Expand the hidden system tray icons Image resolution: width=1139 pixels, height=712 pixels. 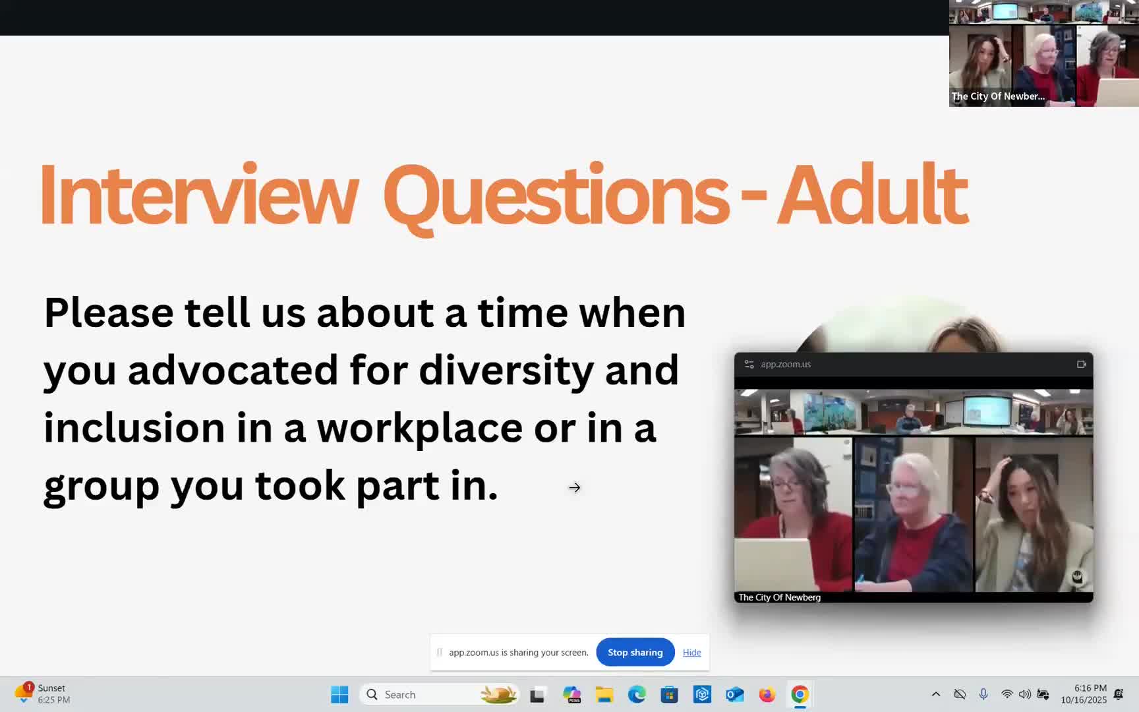coord(935,694)
